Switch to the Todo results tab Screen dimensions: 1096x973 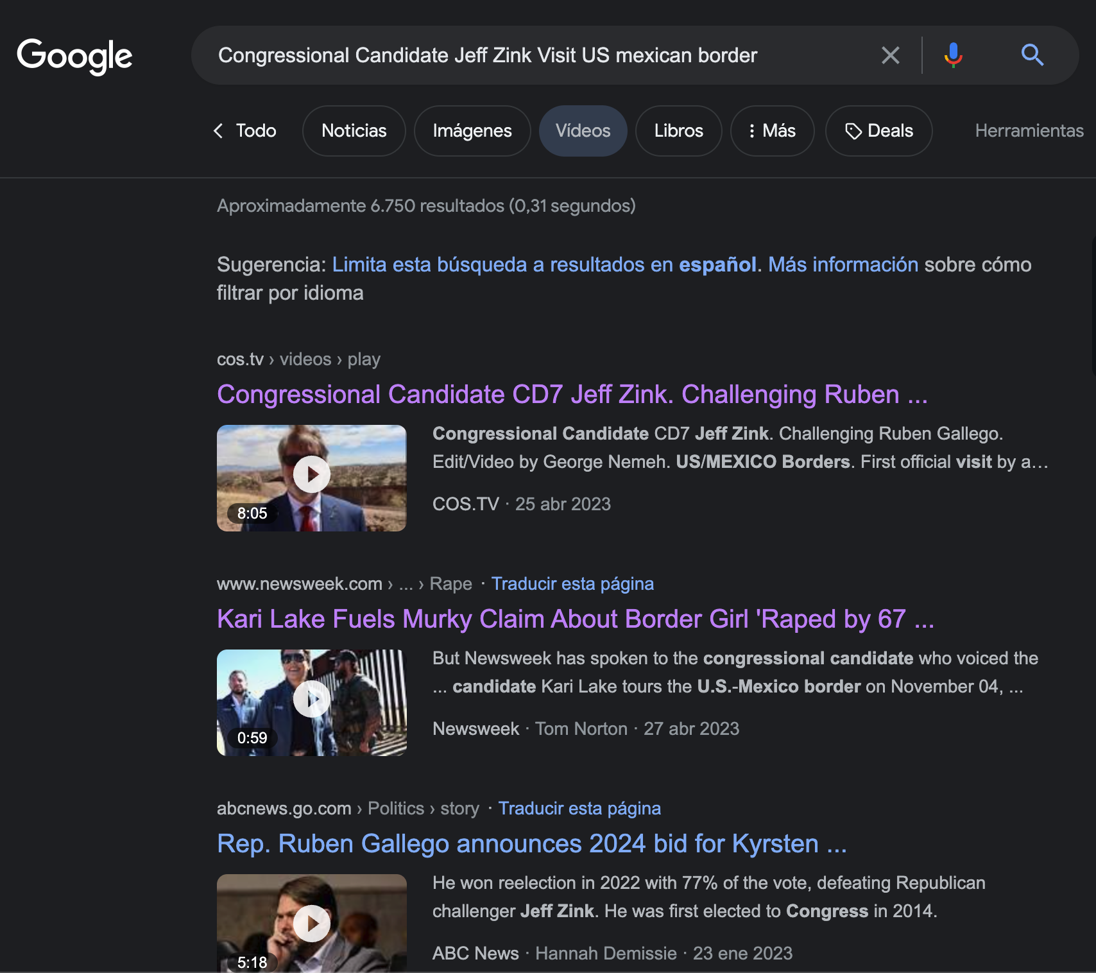tap(256, 131)
